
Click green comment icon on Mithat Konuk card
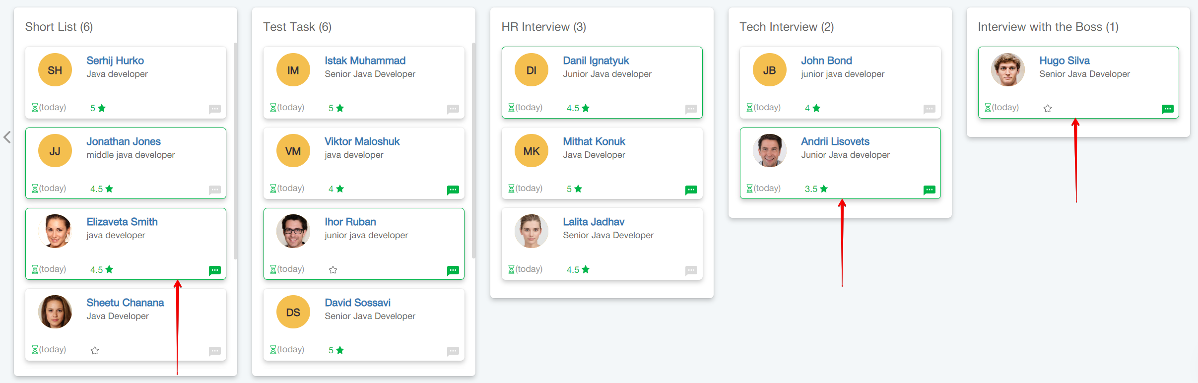tap(691, 190)
